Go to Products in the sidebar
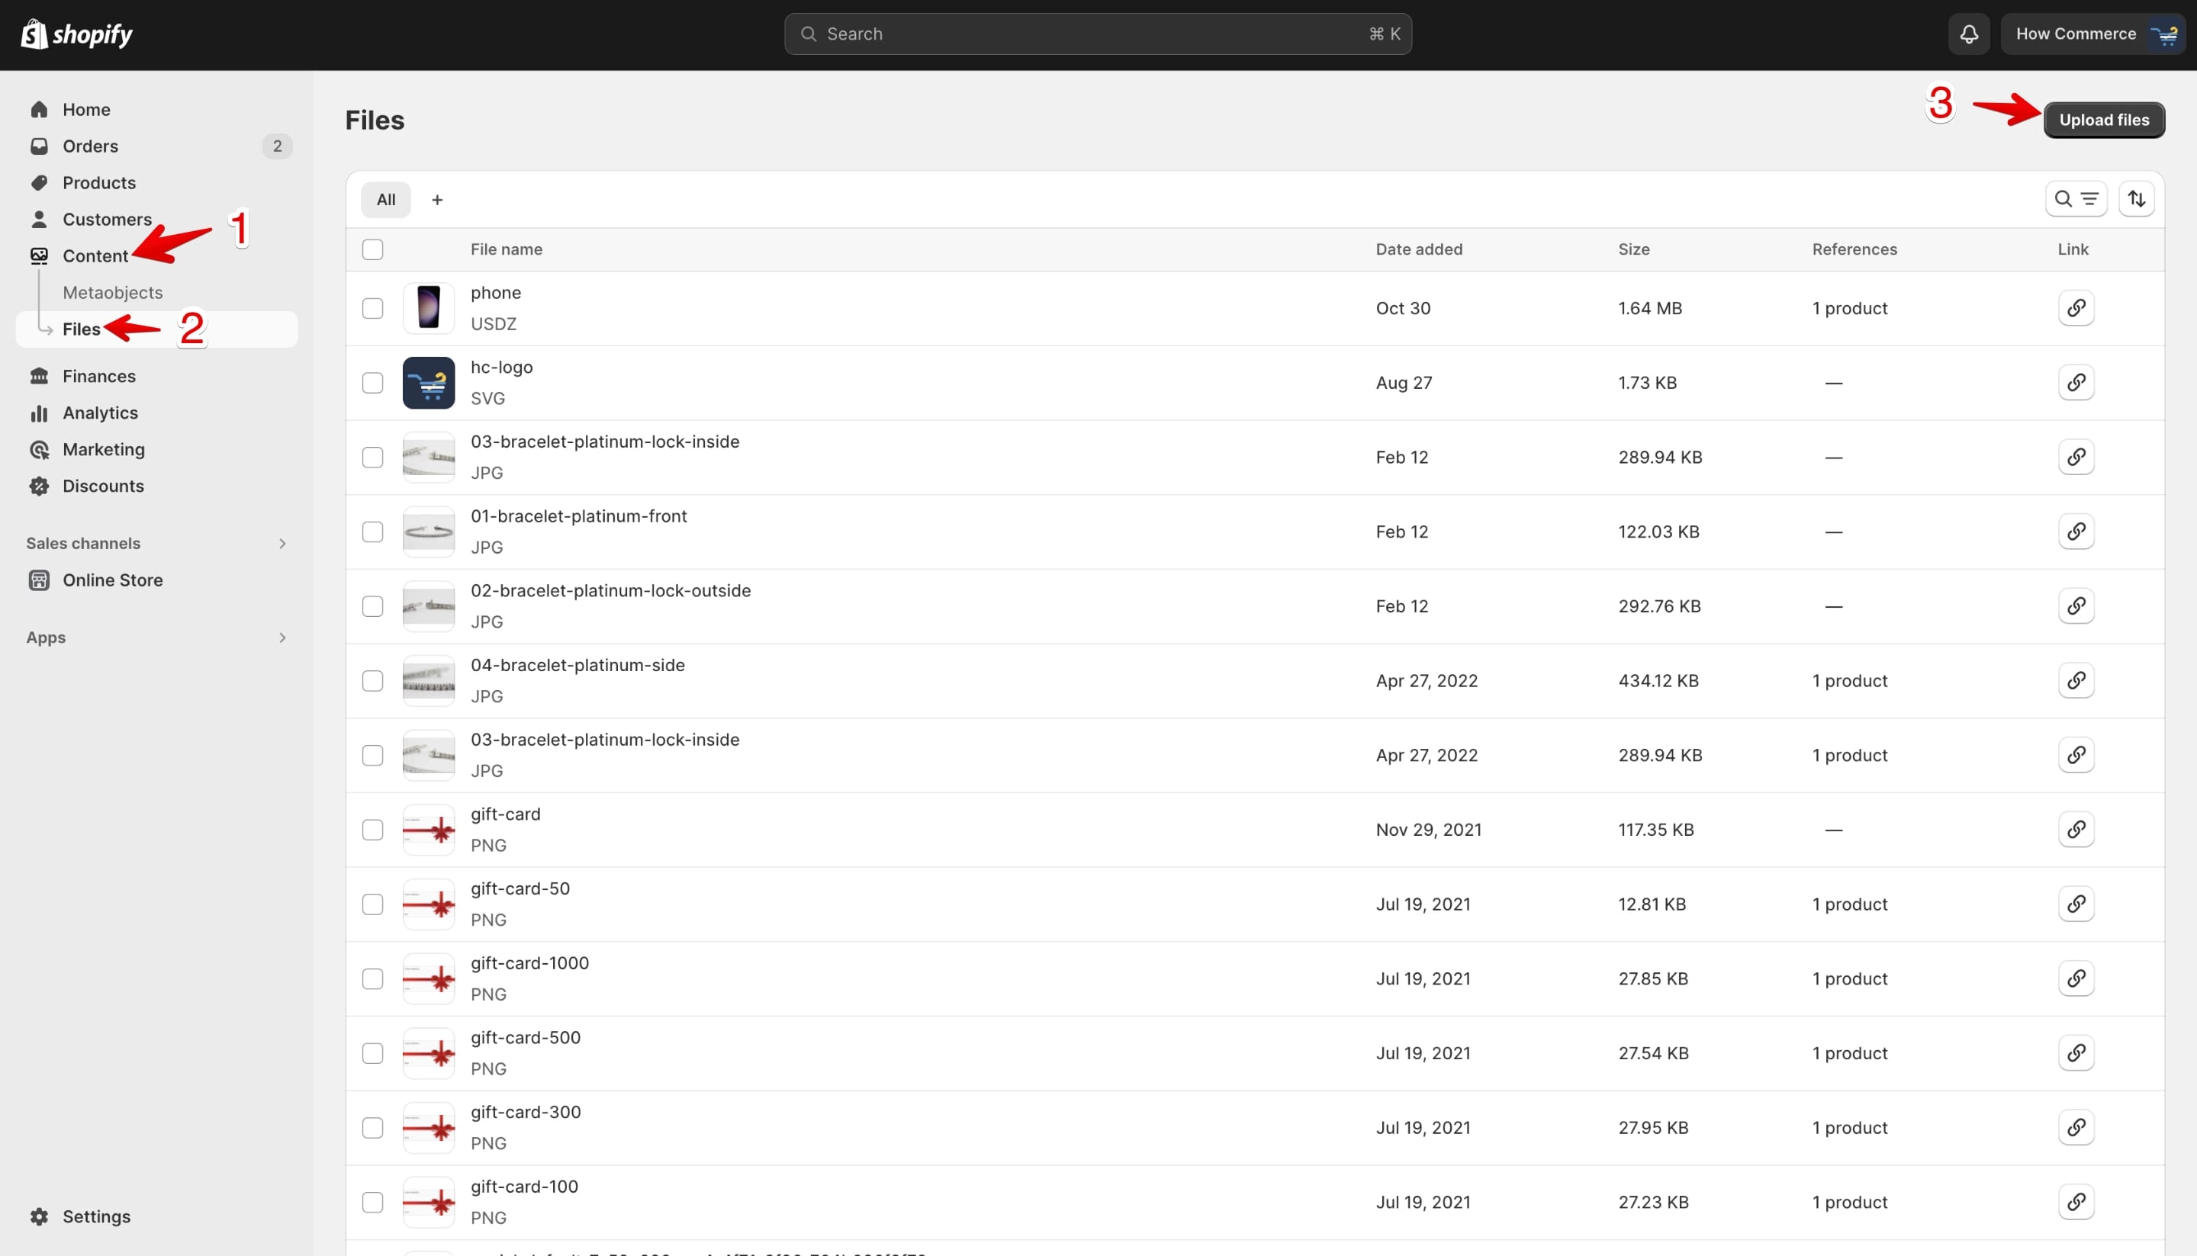The image size is (2197, 1256). [x=98, y=183]
